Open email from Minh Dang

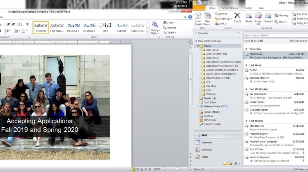(276, 56)
